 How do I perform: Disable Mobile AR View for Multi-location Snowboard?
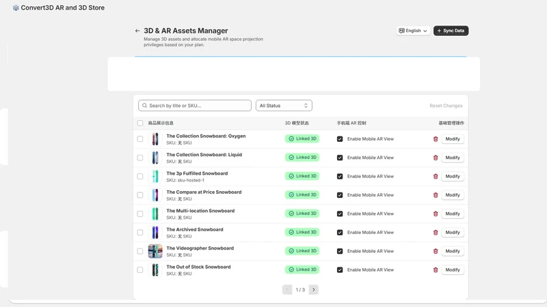coord(340,214)
